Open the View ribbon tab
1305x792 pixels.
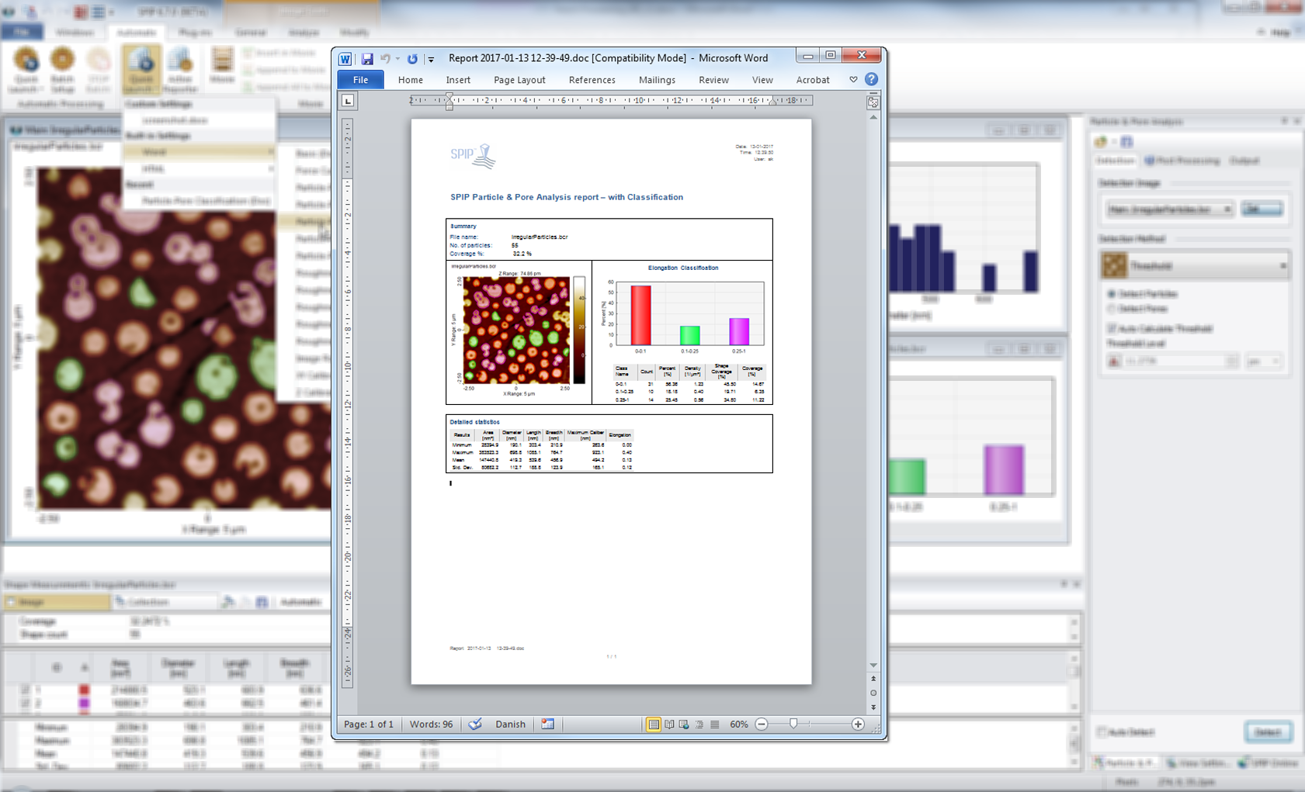[762, 80]
